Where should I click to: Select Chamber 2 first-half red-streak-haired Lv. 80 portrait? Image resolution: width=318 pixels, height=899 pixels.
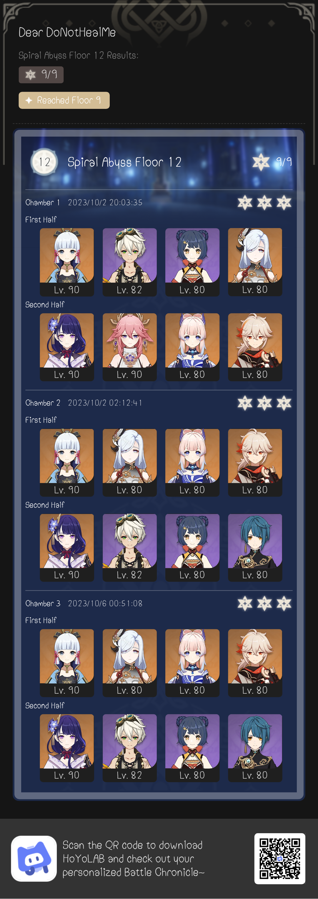point(255,462)
